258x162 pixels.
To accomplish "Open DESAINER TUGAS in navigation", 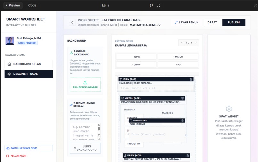I will 29,74.
